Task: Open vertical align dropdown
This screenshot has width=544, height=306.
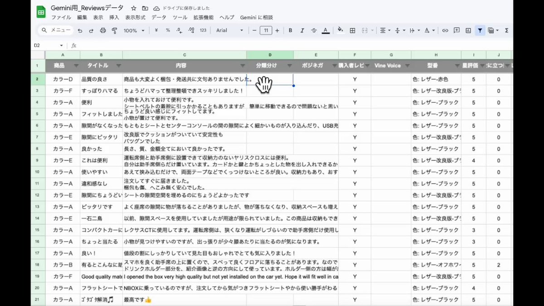Action: [399, 30]
